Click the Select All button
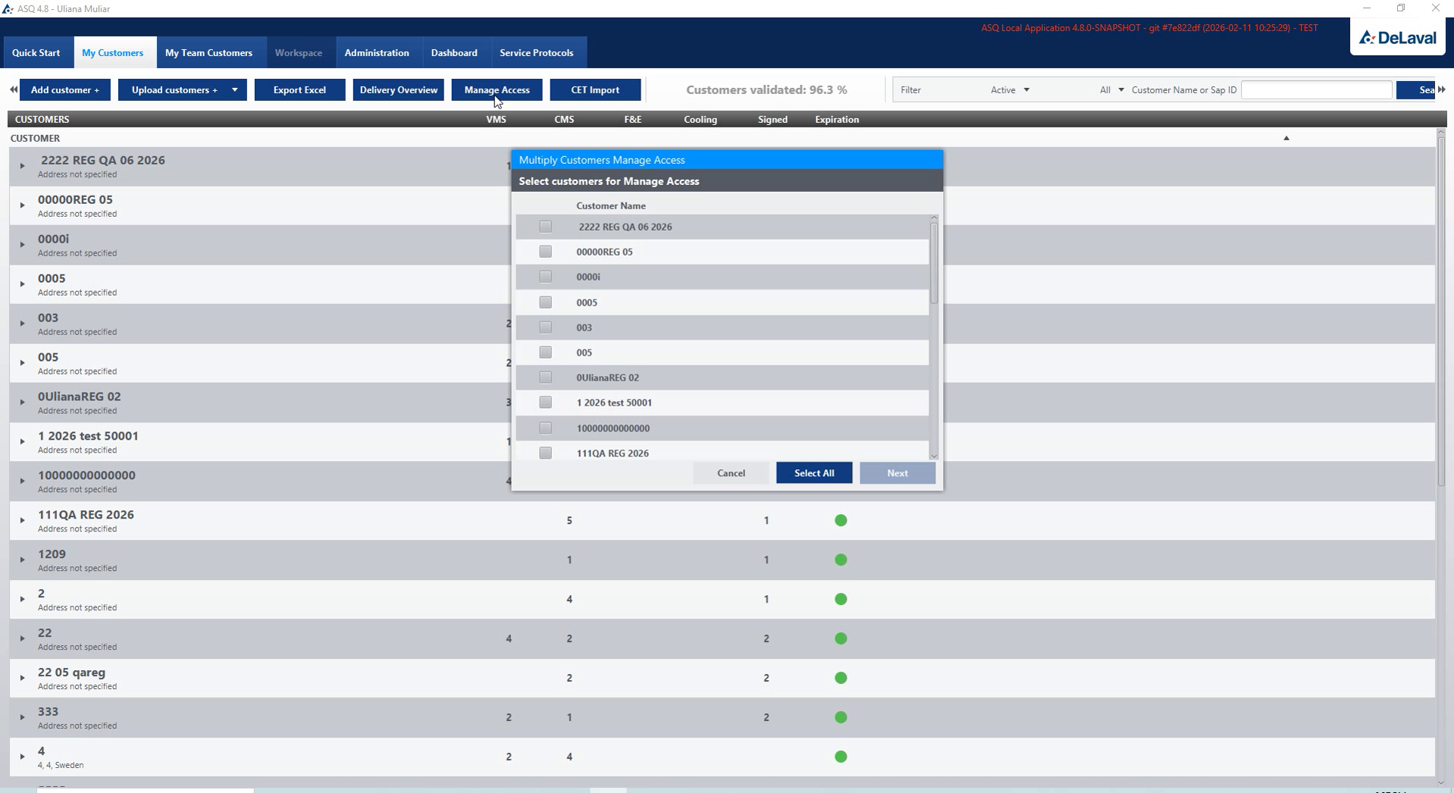 coord(814,473)
